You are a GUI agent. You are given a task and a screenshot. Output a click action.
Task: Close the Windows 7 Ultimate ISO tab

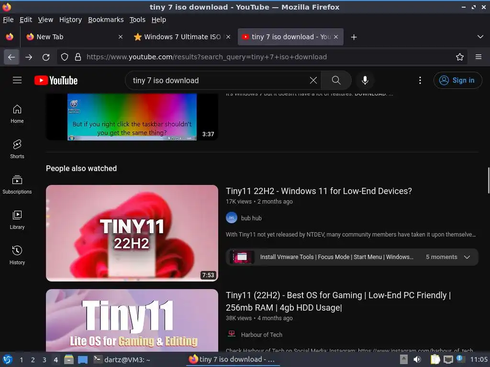[x=228, y=37]
